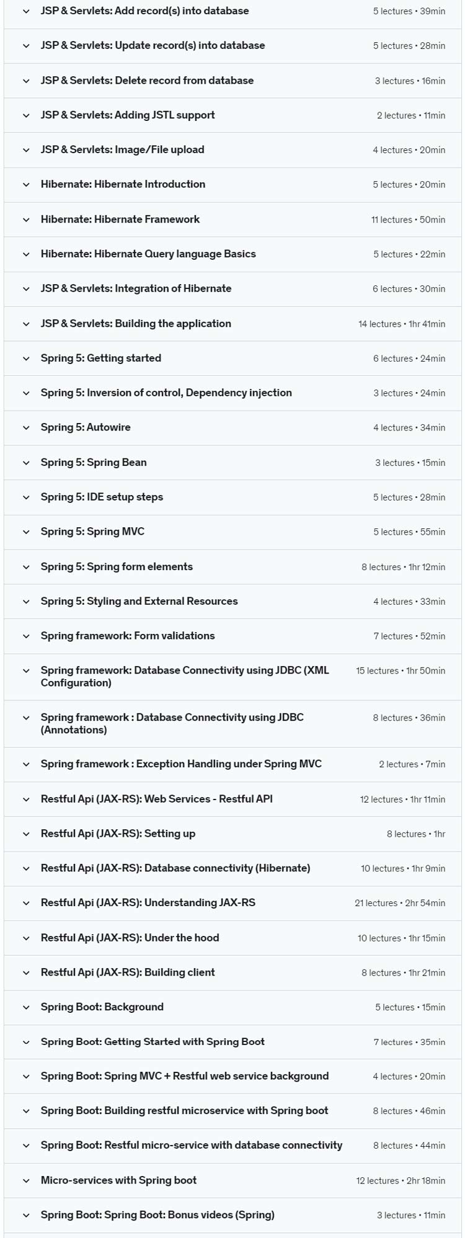Image resolution: width=465 pixels, height=1238 pixels.
Task: Select Spring 5: Inversion of control section
Action: [166, 393]
